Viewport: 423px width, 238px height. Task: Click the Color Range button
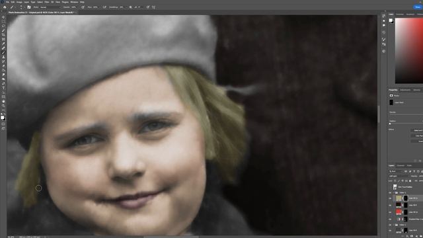[417, 136]
